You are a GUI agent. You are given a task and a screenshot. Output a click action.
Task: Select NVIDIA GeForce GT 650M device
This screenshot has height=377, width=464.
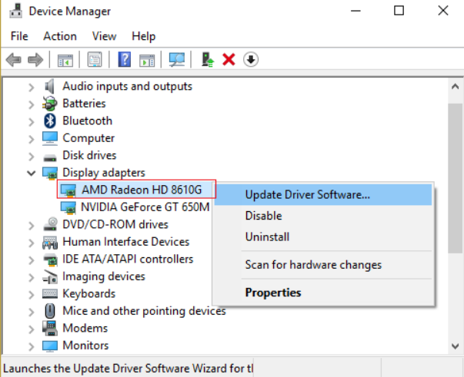[145, 207]
